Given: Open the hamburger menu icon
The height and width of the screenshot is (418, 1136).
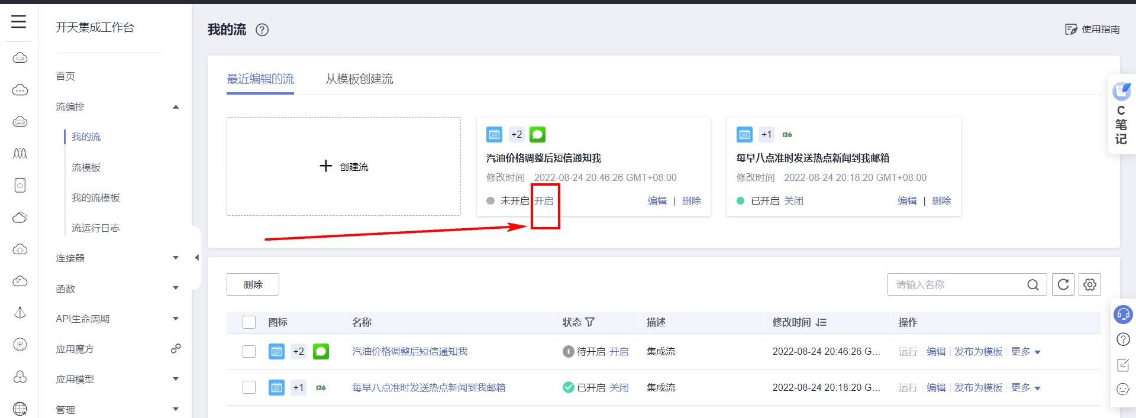Looking at the screenshot, I should coord(19,22).
